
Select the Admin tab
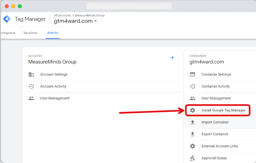coord(53,33)
